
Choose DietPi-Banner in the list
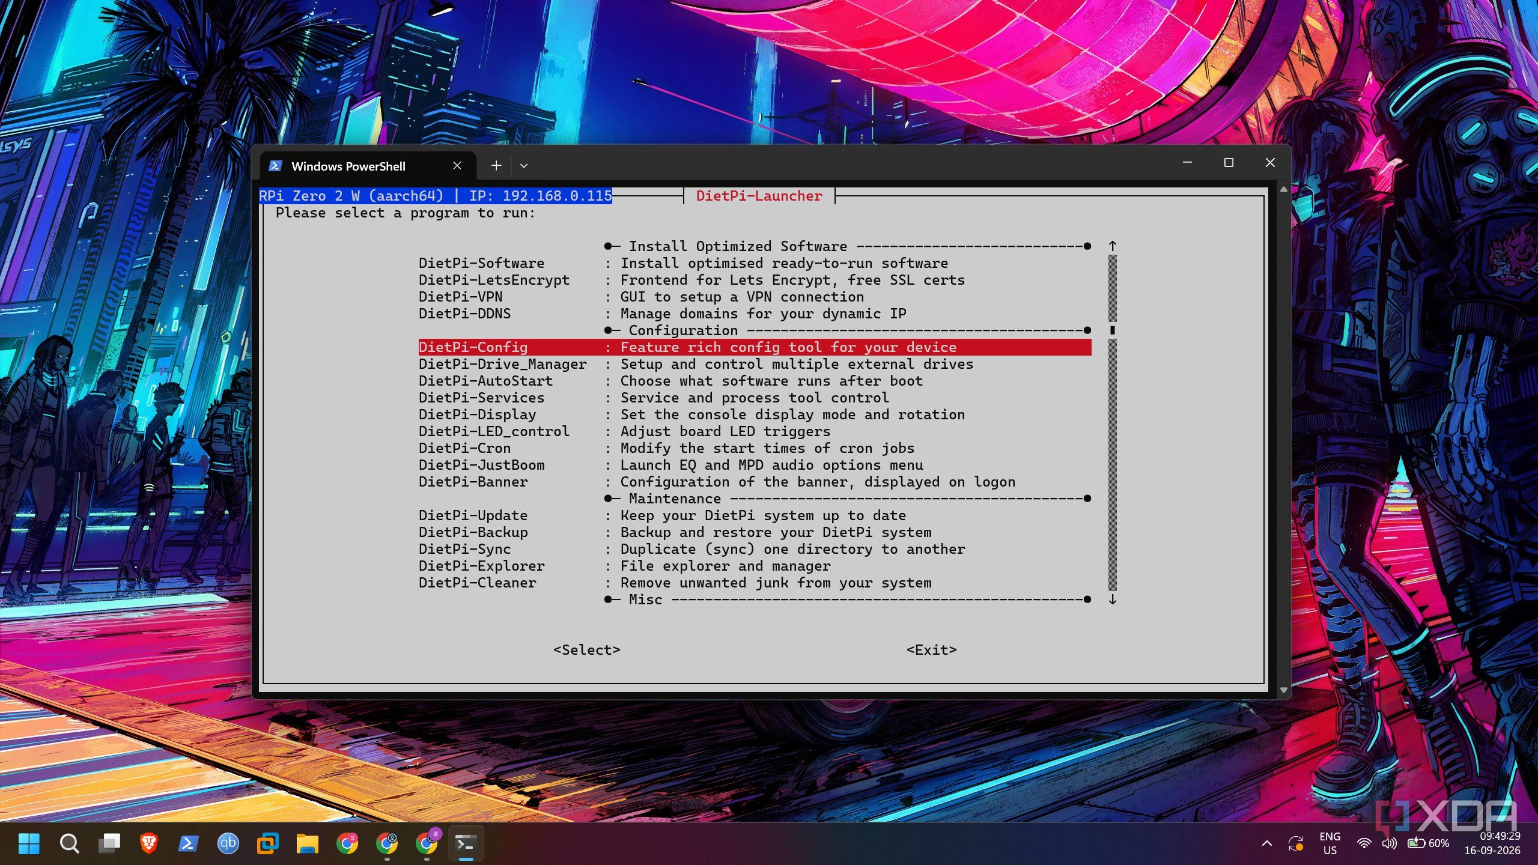(755, 482)
